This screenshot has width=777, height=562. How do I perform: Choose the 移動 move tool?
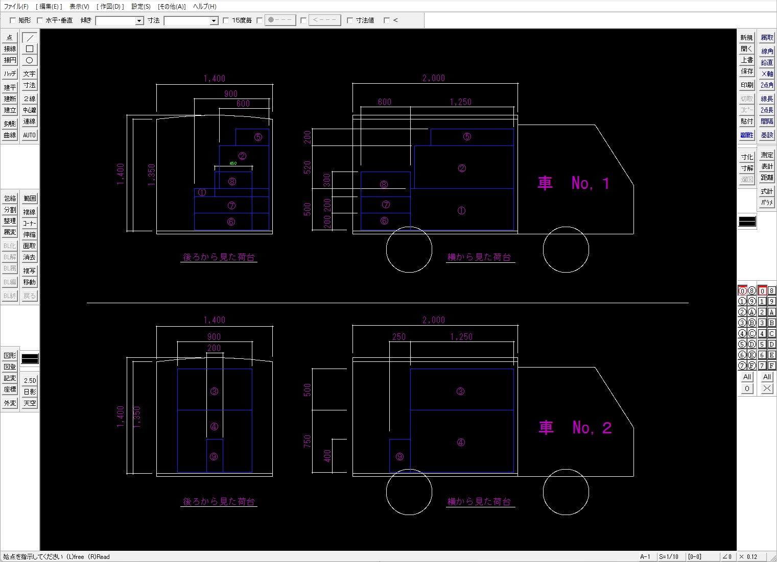pos(30,282)
